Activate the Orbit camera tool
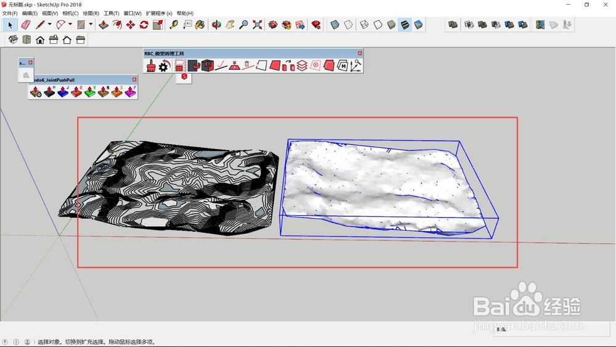 (x=216, y=25)
